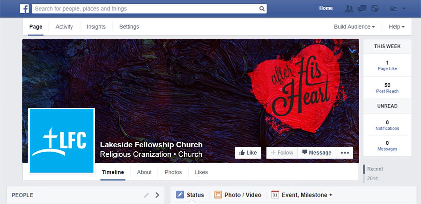This screenshot has height=204, width=421.
Task: Select the Event, Milestone calendar icon
Action: (275, 194)
